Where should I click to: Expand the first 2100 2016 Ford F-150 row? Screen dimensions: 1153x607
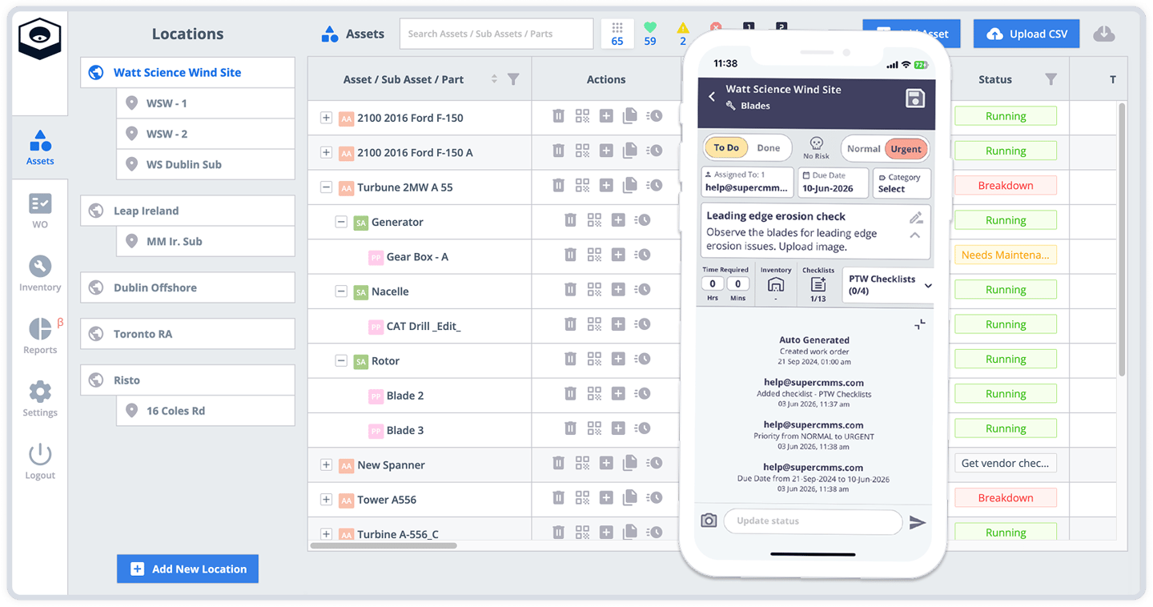(x=326, y=118)
